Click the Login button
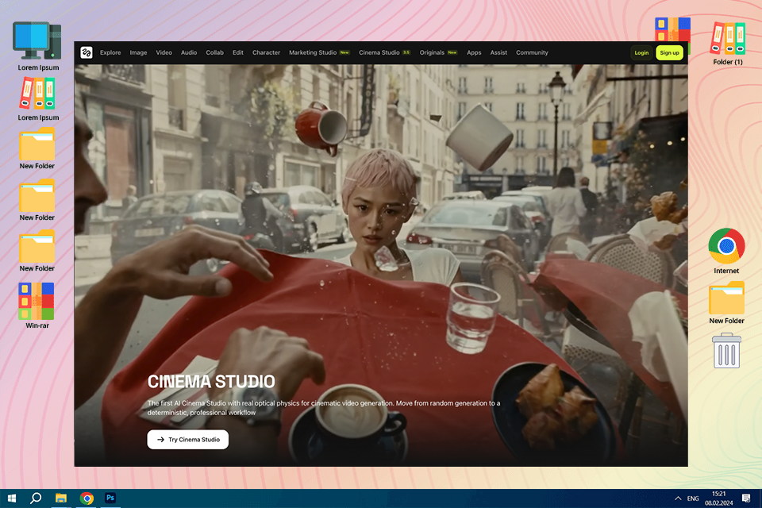 click(x=641, y=52)
